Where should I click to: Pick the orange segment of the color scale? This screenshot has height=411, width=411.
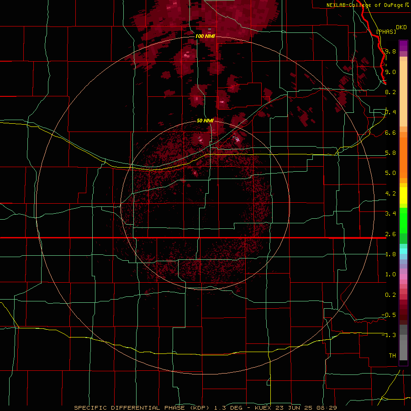coord(403,157)
